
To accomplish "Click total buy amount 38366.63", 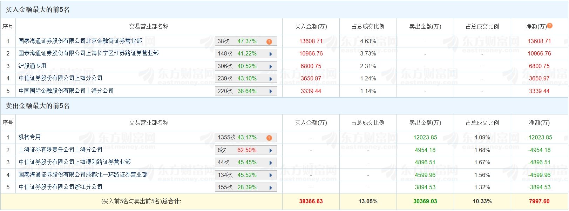I will (311, 202).
